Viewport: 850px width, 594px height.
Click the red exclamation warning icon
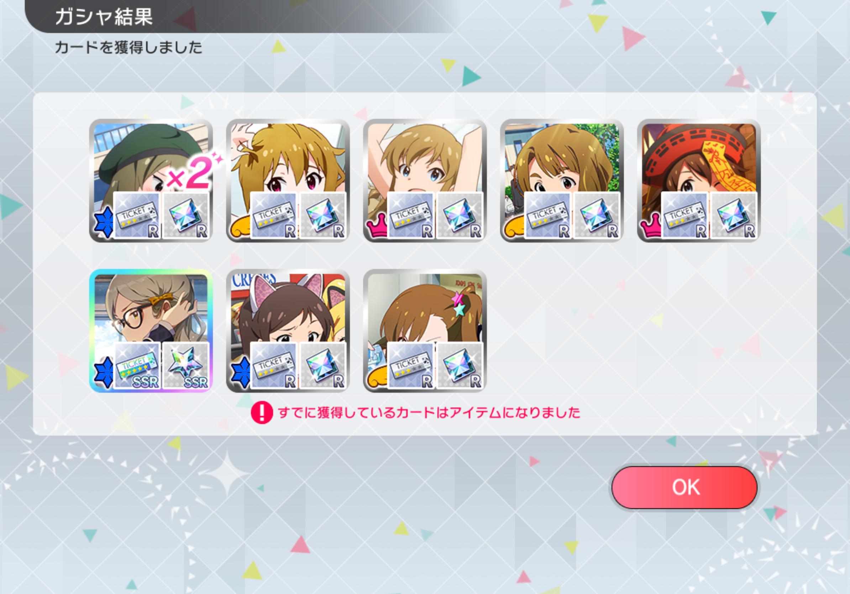pyautogui.click(x=262, y=412)
